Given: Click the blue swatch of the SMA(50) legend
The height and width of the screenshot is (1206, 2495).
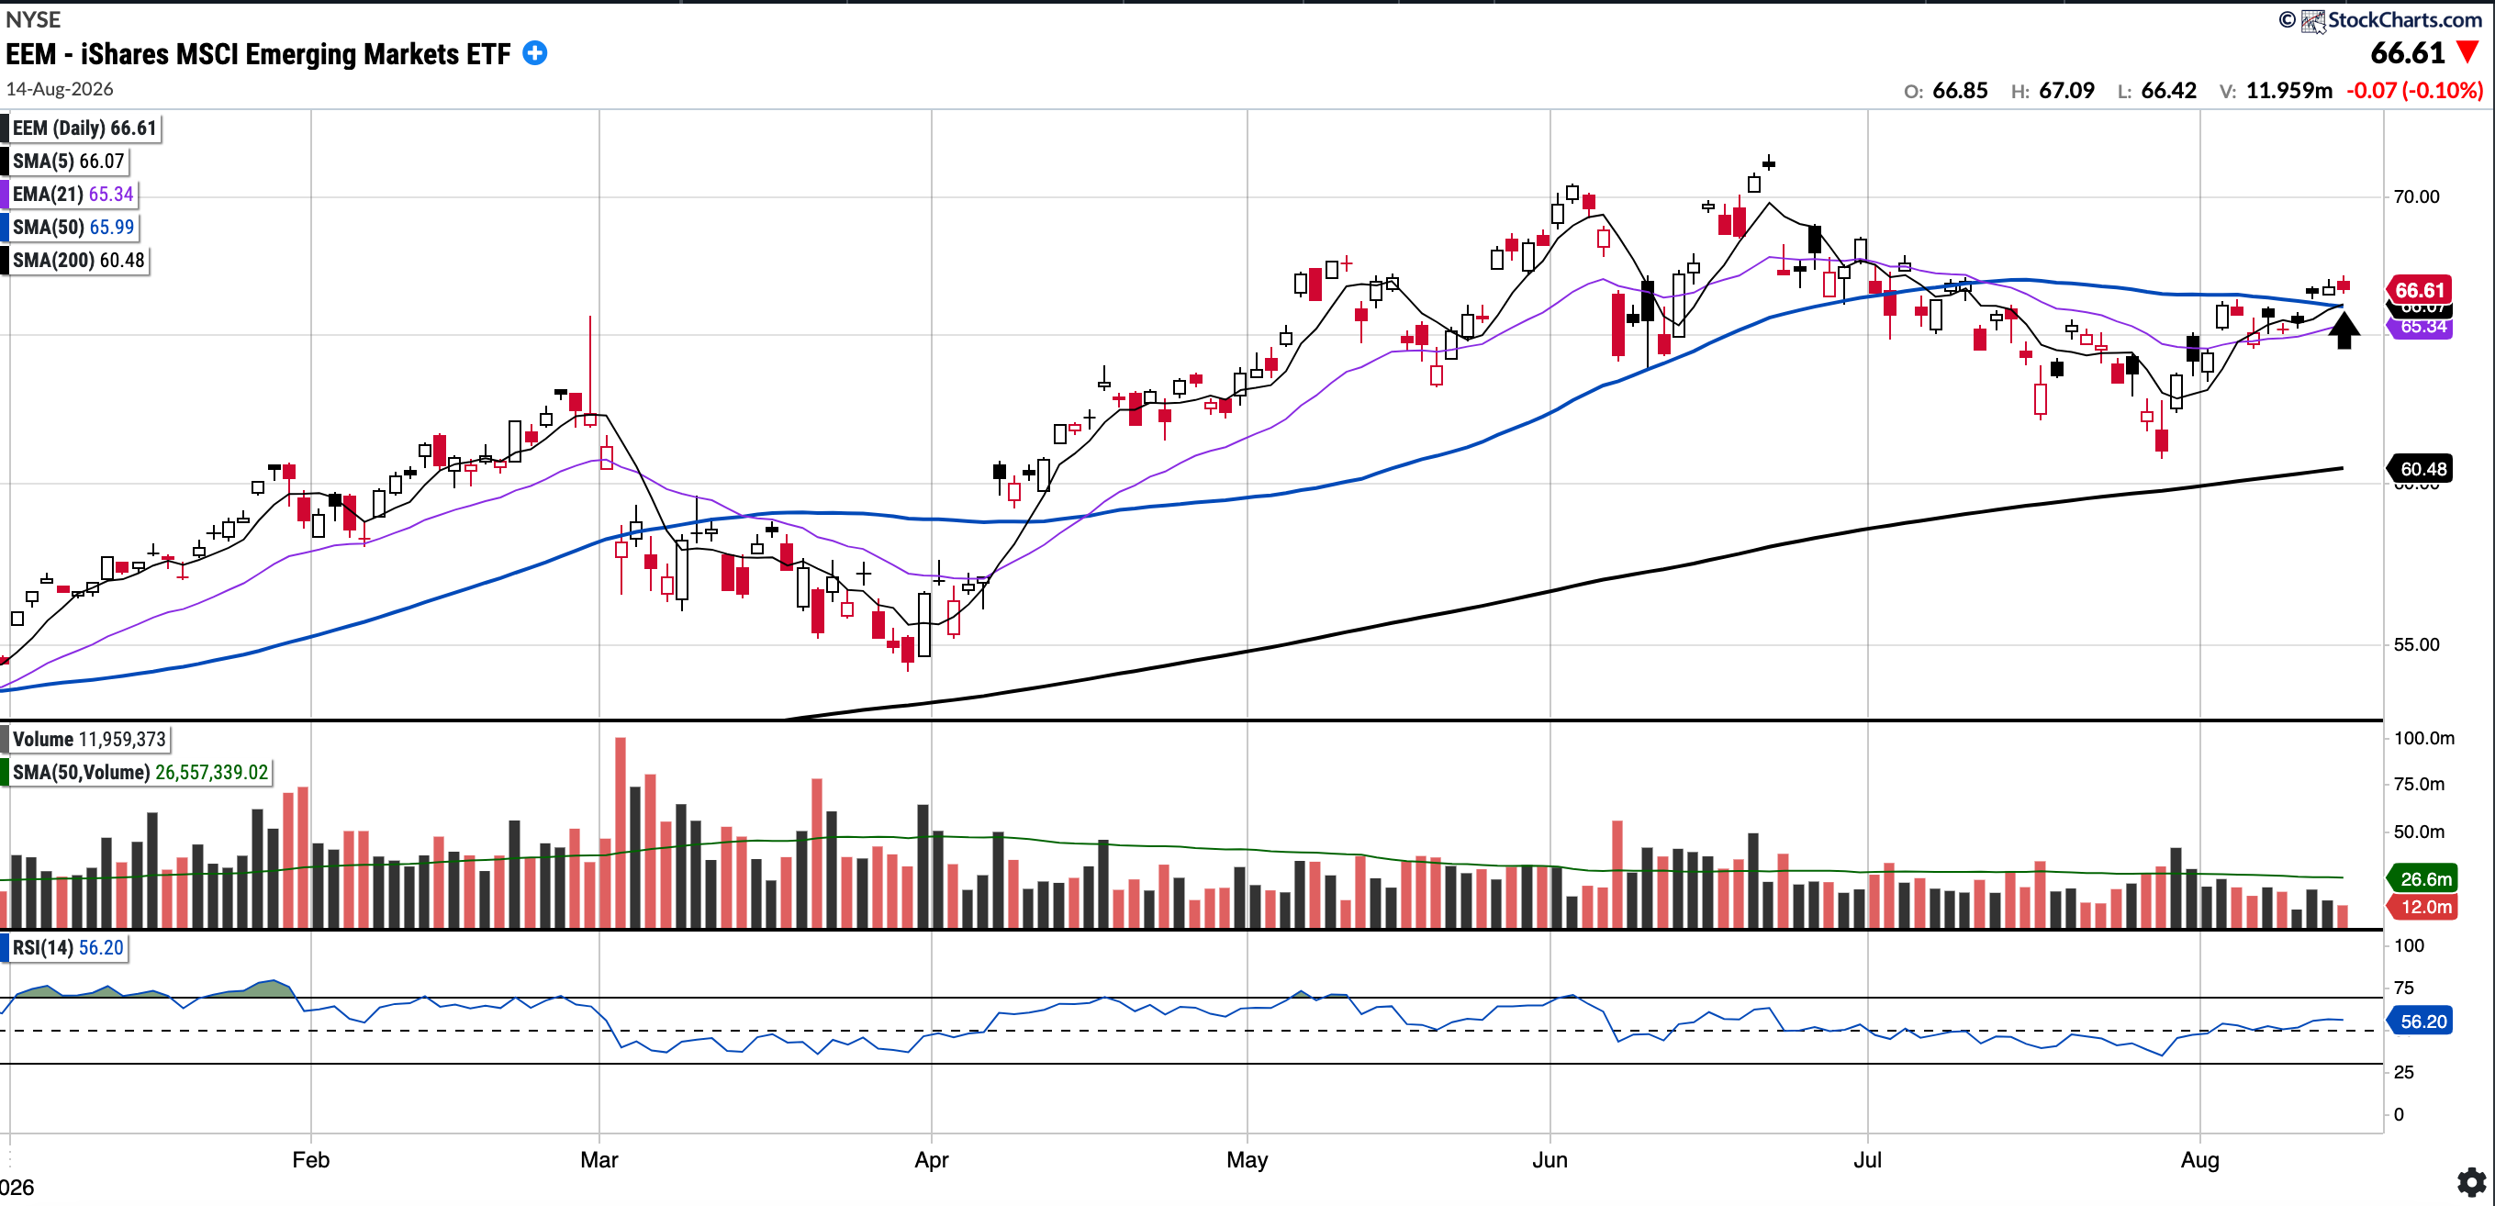Looking at the screenshot, I should pos(5,227).
